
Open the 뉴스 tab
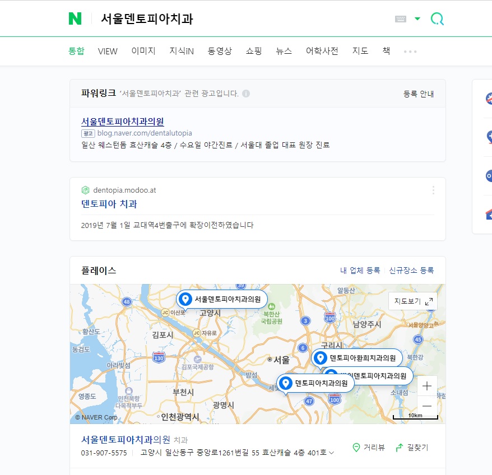coord(284,51)
